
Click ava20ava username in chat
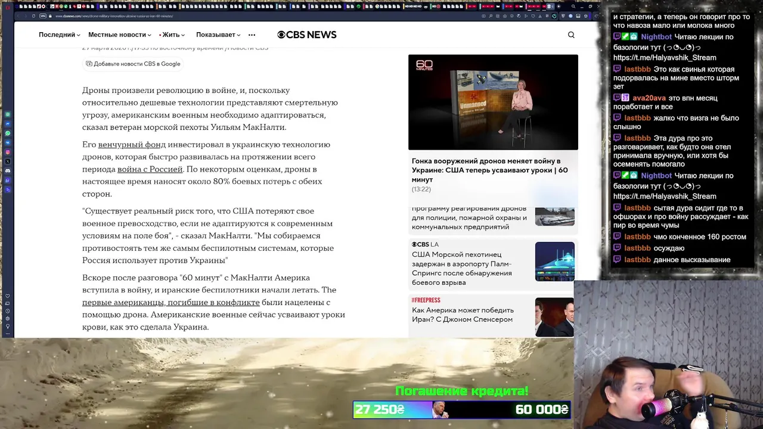coord(649,98)
